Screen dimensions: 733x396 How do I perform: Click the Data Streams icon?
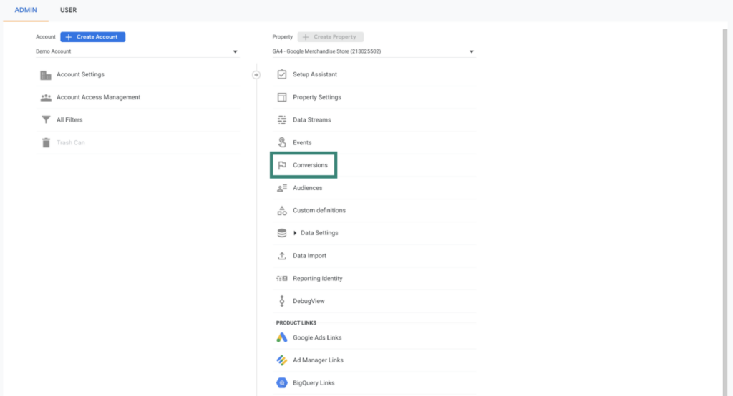(x=282, y=120)
